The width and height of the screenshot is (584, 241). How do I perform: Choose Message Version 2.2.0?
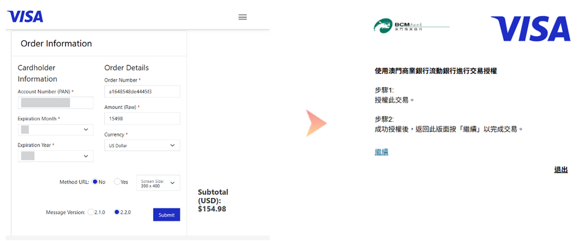tap(116, 212)
